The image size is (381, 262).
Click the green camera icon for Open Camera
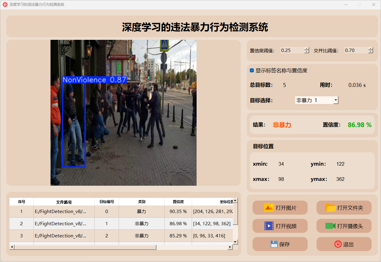coord(330,226)
